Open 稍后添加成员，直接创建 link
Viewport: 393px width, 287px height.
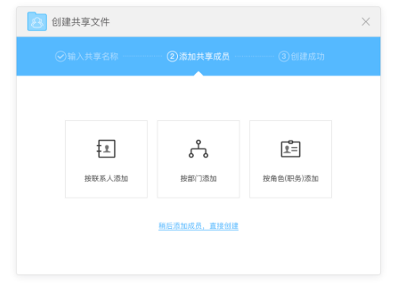pos(198,226)
